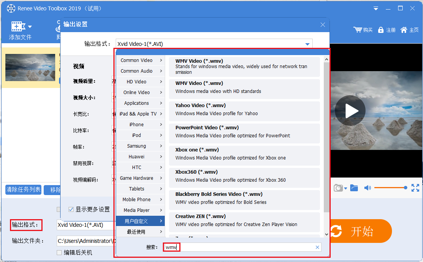This screenshot has width=423, height=262.
Task: Select the Common Audio category
Action: [140, 71]
